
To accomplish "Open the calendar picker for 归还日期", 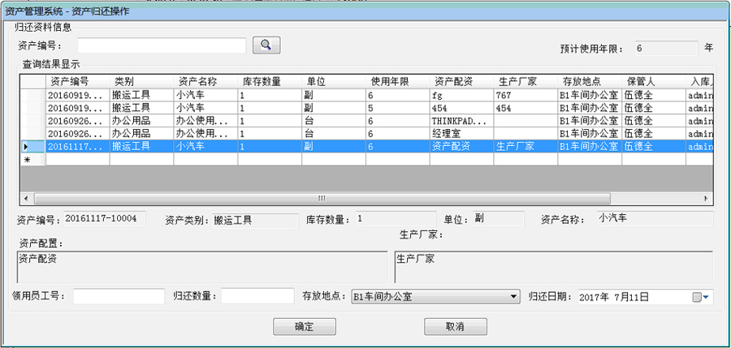I will pos(700,298).
